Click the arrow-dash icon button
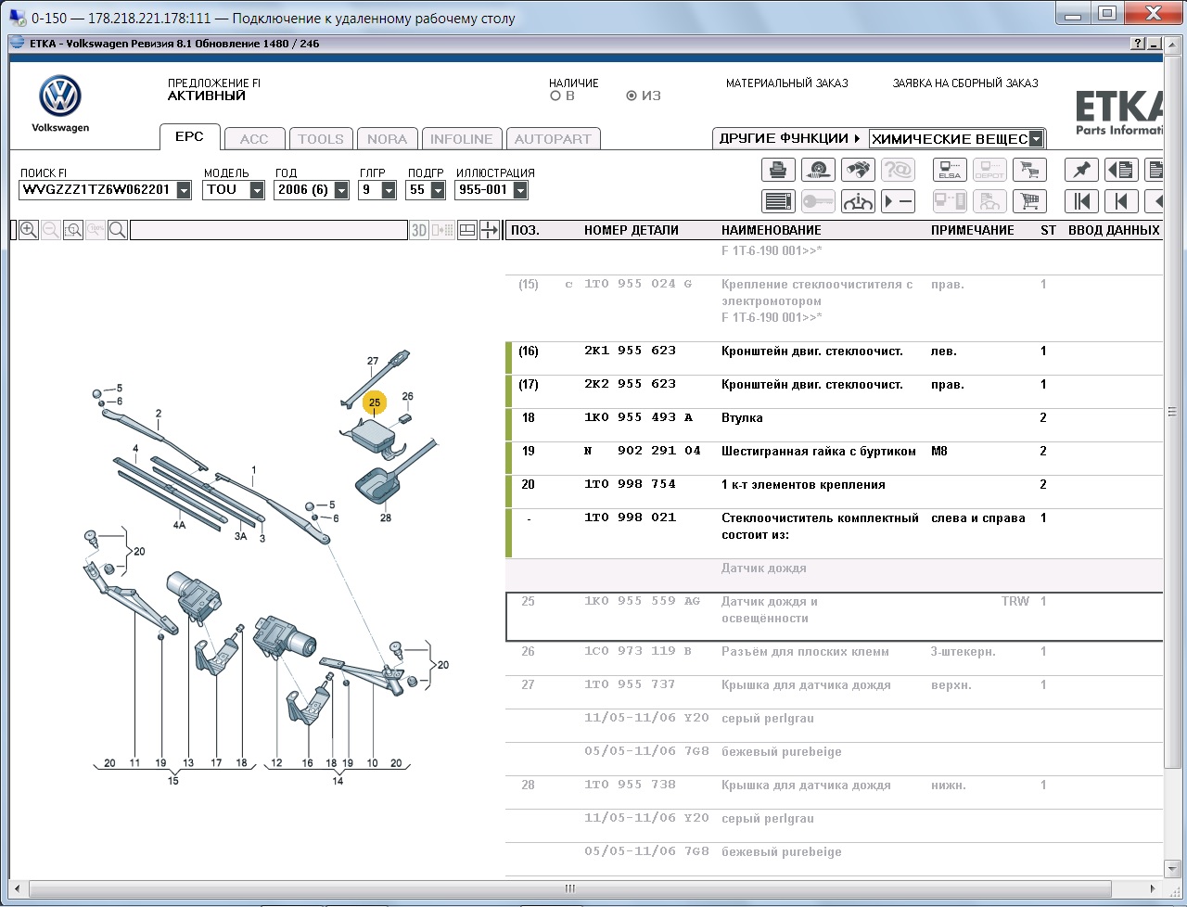Viewport: 1187px width, 907px height. coord(898,200)
